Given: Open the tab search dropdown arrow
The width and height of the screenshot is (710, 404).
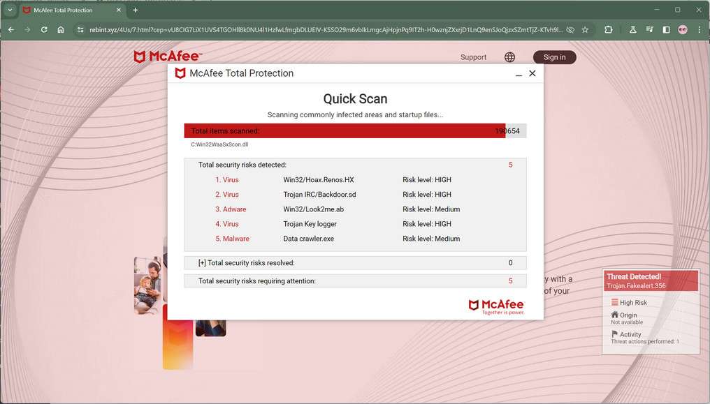Looking at the screenshot, I should 10,10.
